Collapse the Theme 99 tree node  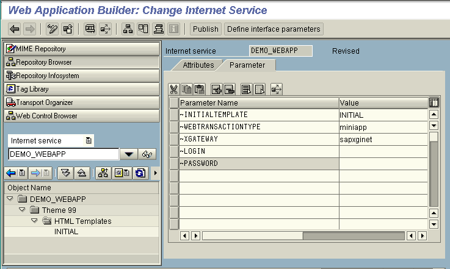[x=22, y=210]
